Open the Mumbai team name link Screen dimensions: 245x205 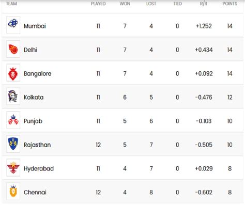click(x=35, y=26)
